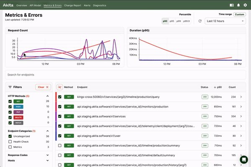Click the POST method badge in filters

click(18, 107)
